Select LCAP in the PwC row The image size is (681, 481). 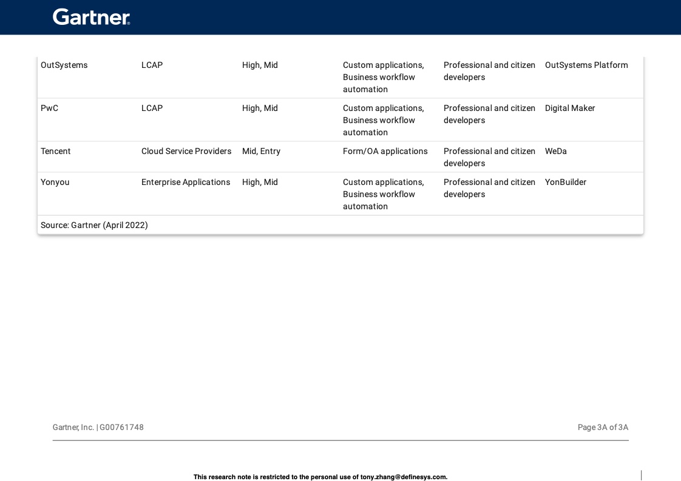tap(152, 108)
